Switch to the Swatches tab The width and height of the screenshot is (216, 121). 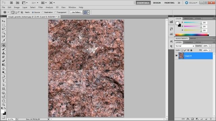pos(188,18)
